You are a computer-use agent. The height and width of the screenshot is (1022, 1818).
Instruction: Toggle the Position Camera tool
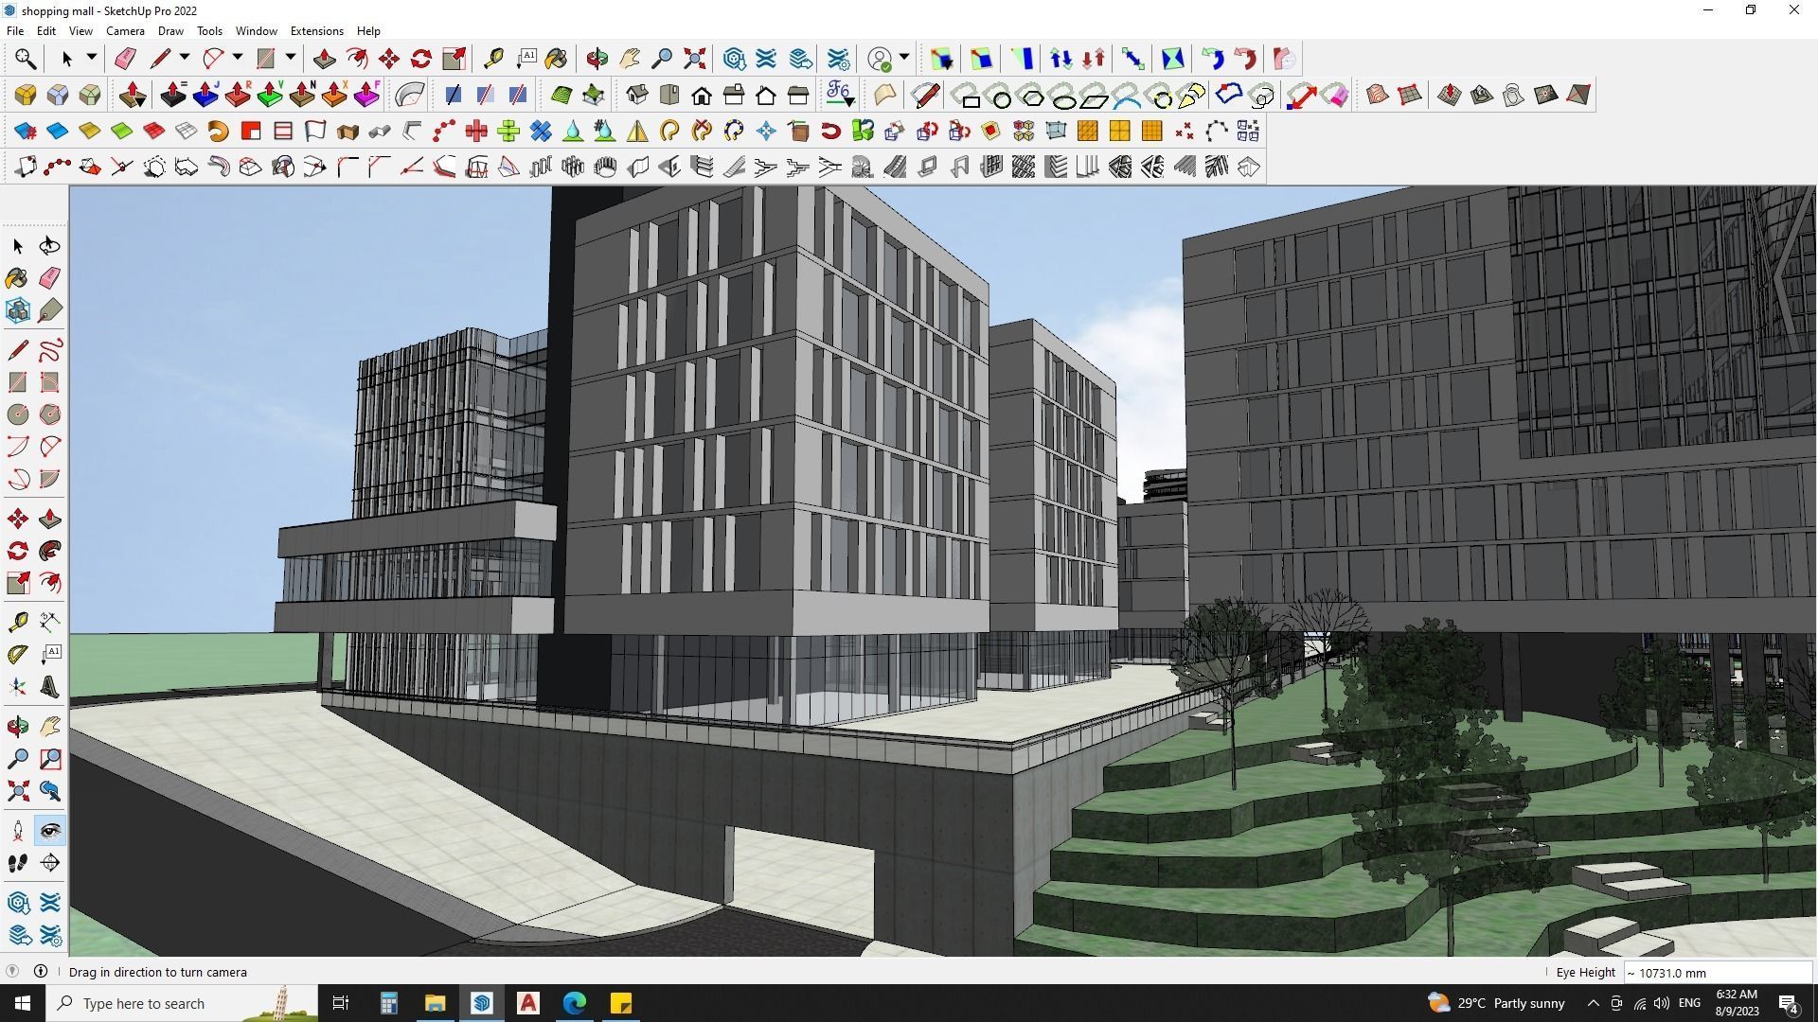tap(17, 831)
